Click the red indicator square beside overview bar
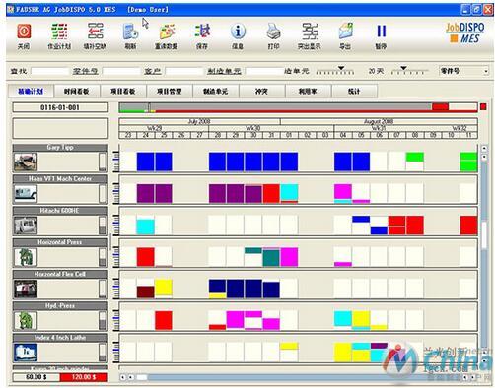The height and width of the screenshot is (388, 495). pyautogui.click(x=483, y=106)
